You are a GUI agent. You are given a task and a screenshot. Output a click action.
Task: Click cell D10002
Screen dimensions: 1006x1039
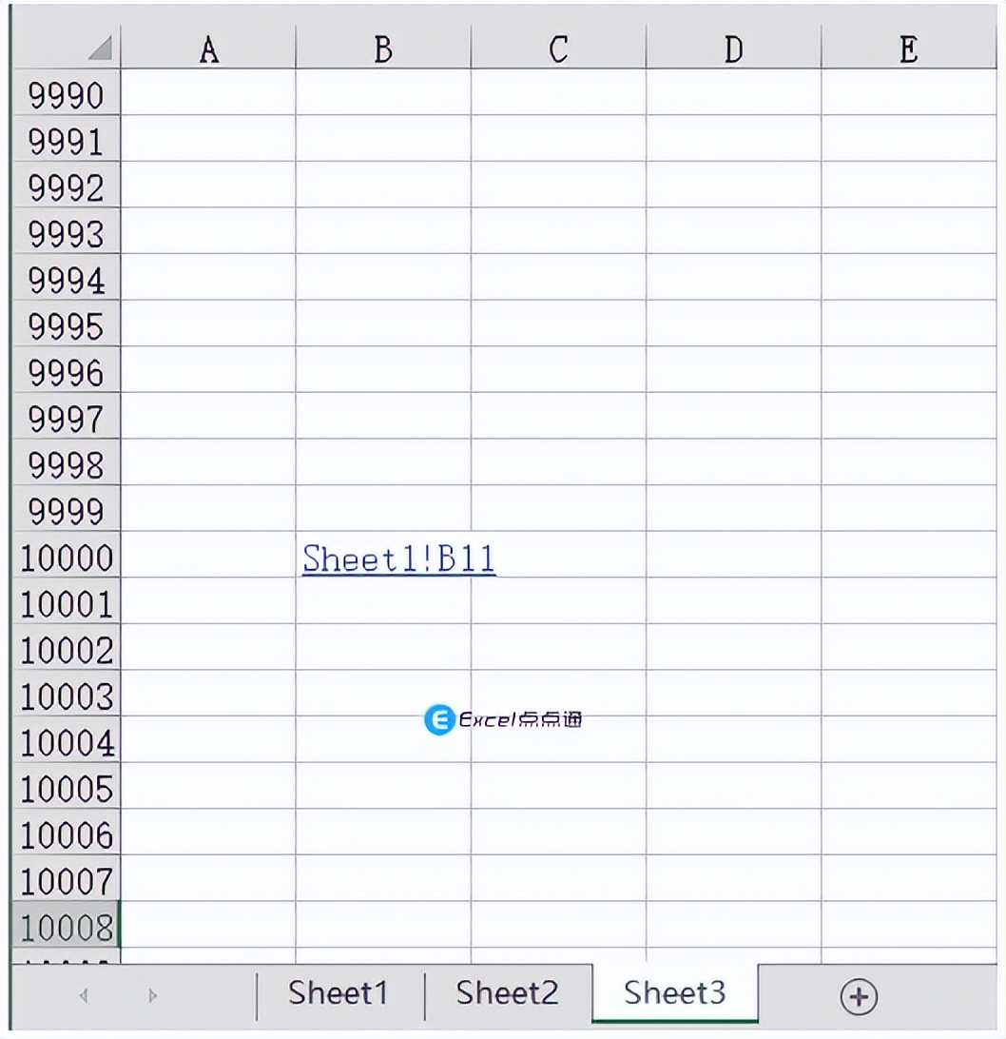pos(733,647)
